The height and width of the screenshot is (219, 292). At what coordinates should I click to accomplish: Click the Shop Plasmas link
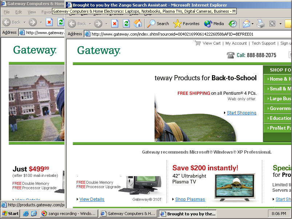190,199
